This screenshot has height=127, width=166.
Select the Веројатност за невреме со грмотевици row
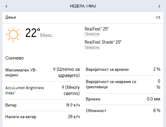tap(123, 84)
